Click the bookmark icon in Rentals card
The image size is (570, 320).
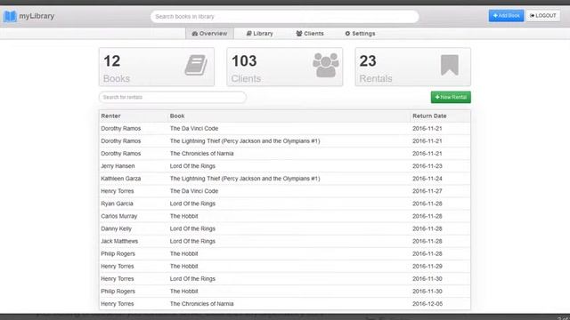click(449, 65)
